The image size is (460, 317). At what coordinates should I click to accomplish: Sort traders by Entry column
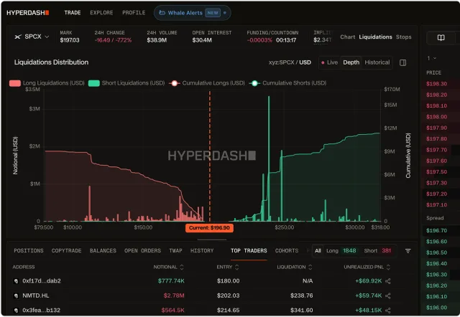tap(228, 267)
